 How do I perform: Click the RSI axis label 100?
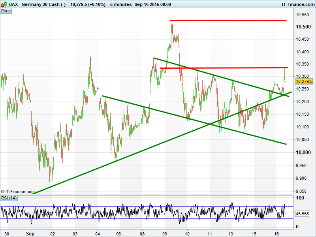click(x=300, y=198)
